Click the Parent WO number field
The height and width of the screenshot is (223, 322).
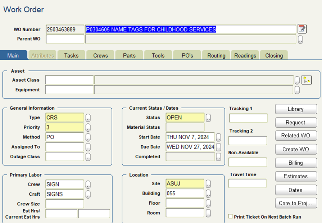coord(65,39)
